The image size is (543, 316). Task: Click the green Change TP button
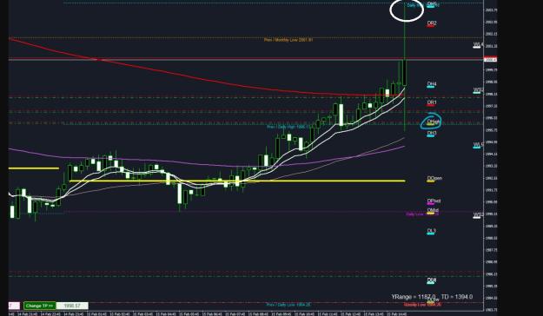coord(39,306)
